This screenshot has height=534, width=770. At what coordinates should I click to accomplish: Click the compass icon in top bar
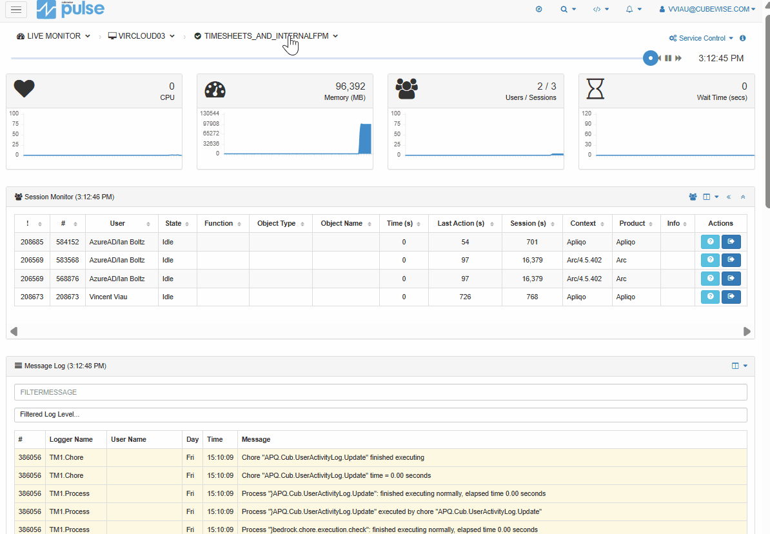pos(539,9)
